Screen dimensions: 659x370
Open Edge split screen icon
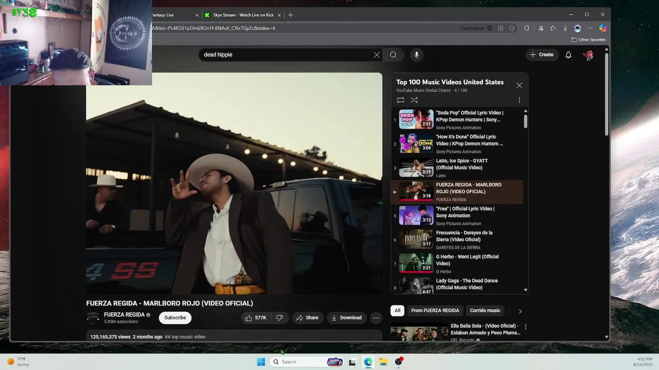click(x=500, y=28)
